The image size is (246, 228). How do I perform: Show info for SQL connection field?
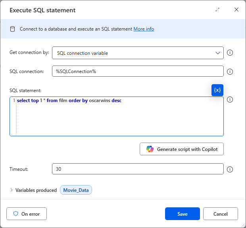pyautogui.click(x=230, y=72)
